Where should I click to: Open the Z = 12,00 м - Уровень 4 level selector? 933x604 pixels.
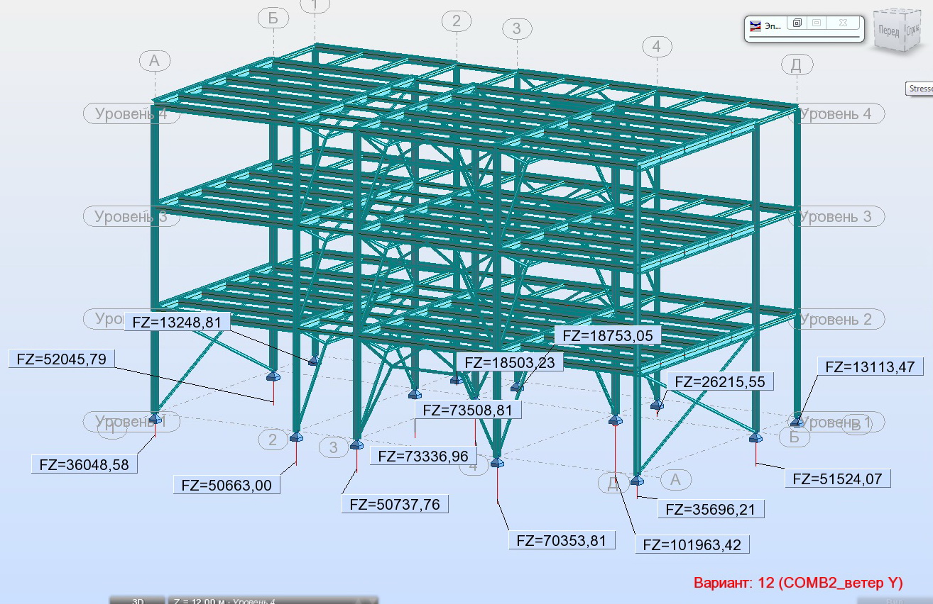click(x=273, y=600)
